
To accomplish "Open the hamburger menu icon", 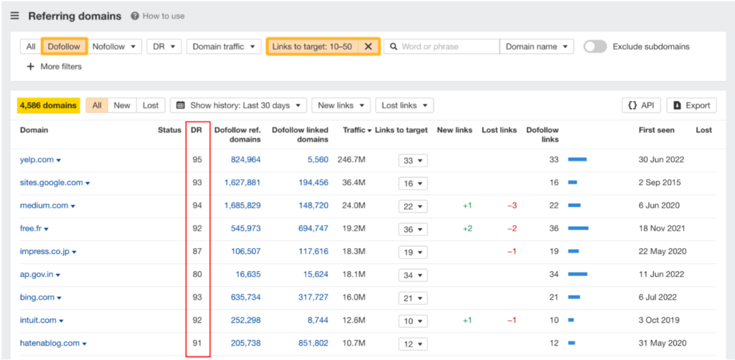I will (14, 16).
